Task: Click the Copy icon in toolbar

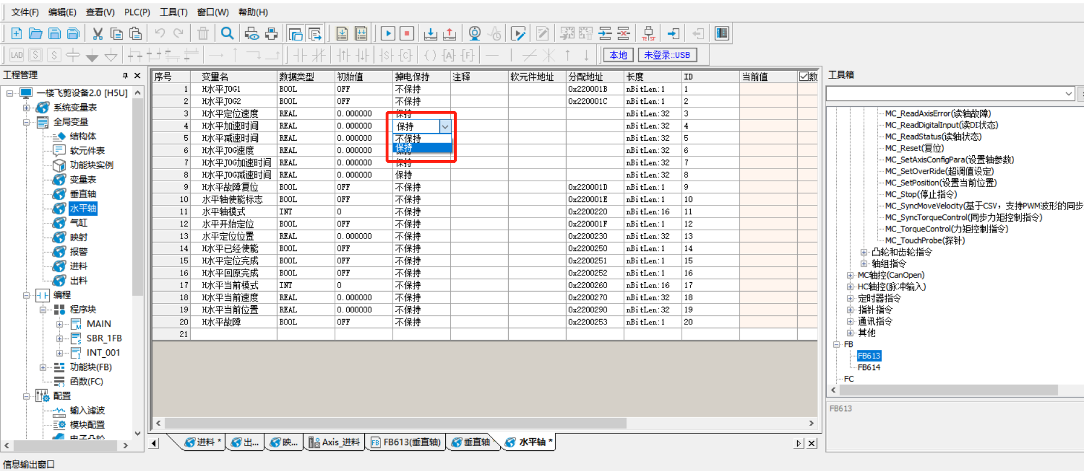Action: click(116, 33)
